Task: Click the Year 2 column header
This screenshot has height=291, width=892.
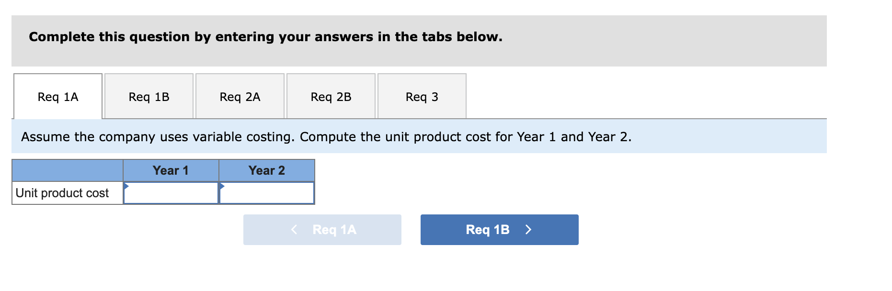Action: [267, 170]
